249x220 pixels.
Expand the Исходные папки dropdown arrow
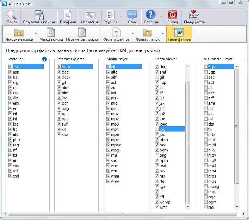(36, 34)
